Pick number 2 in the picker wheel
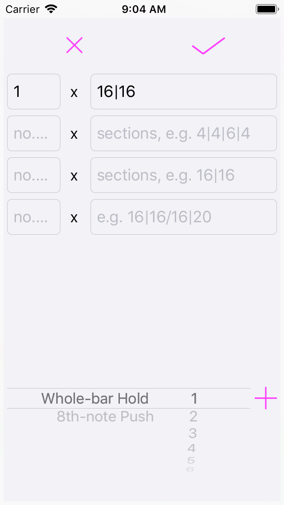Viewport: 284px width, 505px height. (x=193, y=417)
